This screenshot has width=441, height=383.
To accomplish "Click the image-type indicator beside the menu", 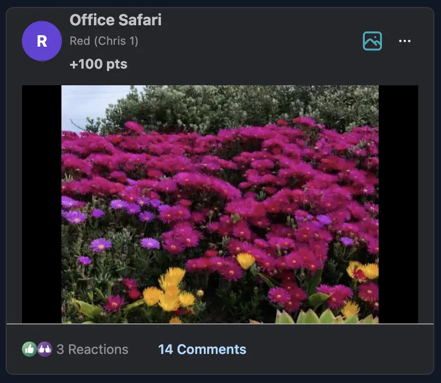I will click(x=372, y=41).
